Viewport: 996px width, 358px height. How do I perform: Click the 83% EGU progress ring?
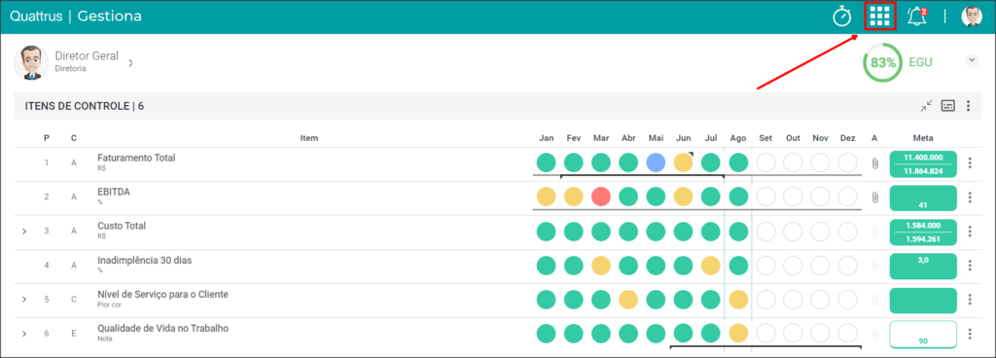coord(883,63)
